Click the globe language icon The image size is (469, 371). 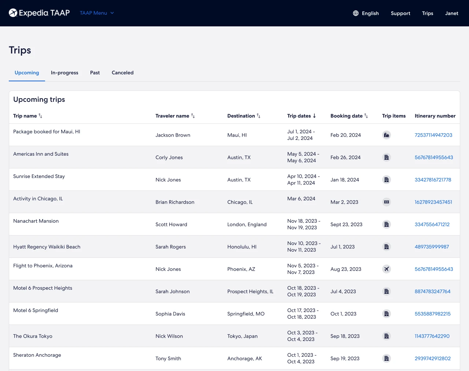[356, 13]
